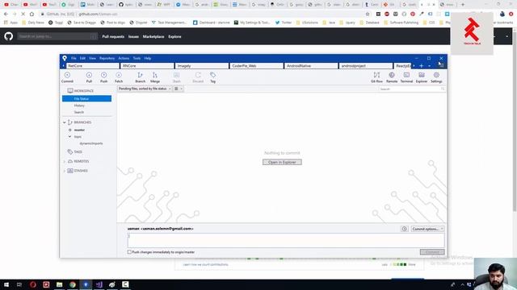The height and width of the screenshot is (290, 517).
Task: Expand the STASHES section
Action: pyautogui.click(x=65, y=171)
